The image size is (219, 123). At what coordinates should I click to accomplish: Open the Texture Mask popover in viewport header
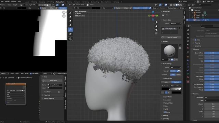point(173,8)
